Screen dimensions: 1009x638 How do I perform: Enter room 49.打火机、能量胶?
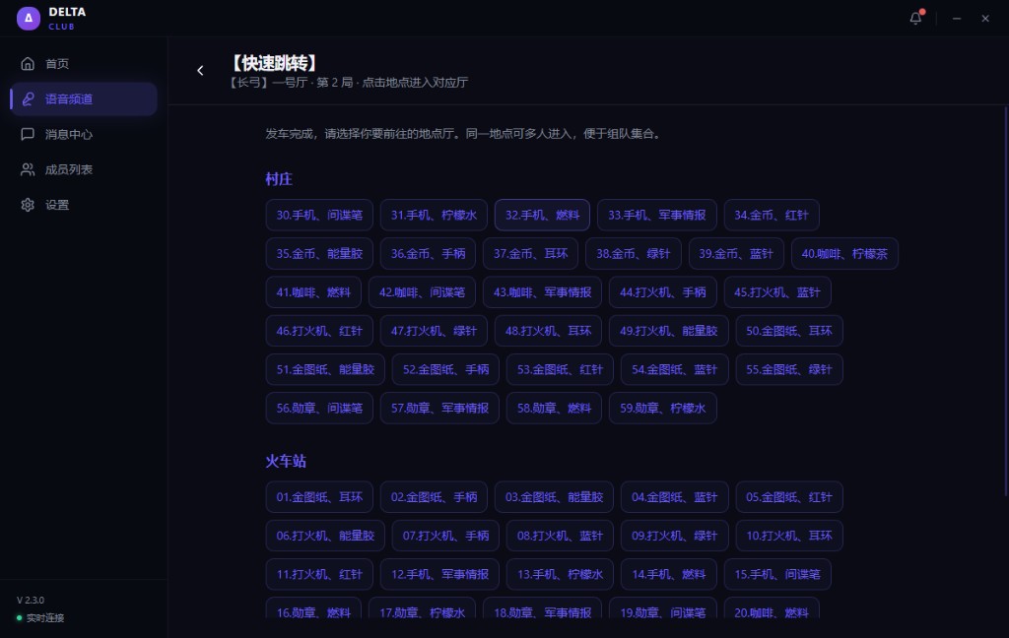[669, 331]
